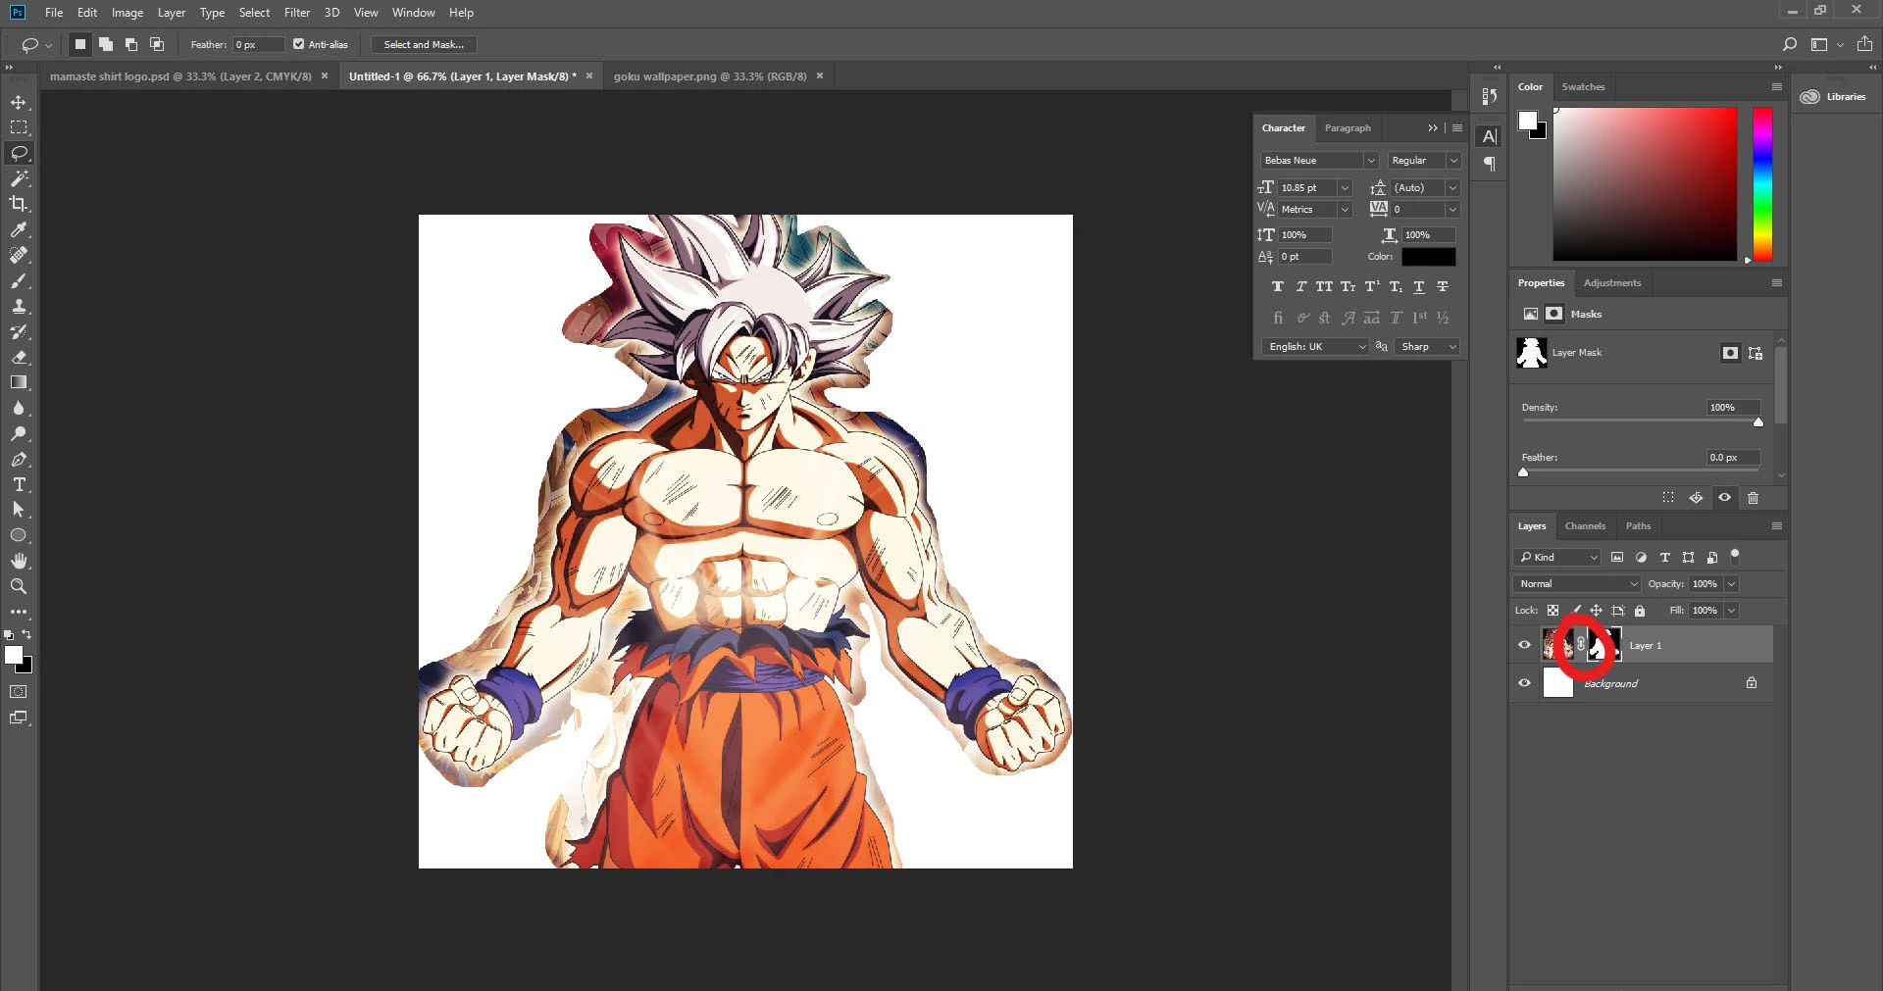This screenshot has height=991, width=1883.
Task: Select the Rectangular Marquee tool
Action: 19,127
